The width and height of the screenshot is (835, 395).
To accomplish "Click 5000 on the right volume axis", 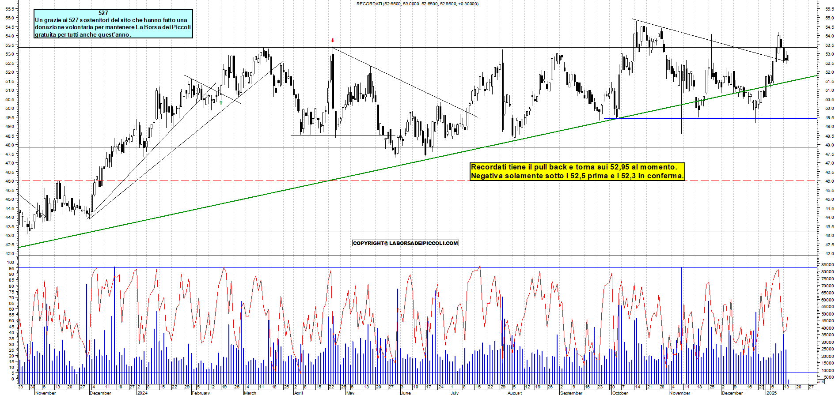I will [829, 377].
